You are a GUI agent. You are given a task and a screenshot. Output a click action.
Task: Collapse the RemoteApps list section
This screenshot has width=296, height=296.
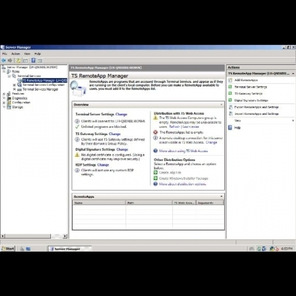(x=221, y=197)
